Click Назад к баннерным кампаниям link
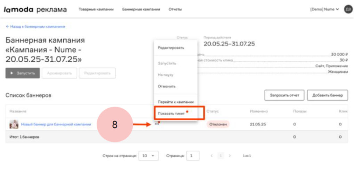 pos(36,26)
